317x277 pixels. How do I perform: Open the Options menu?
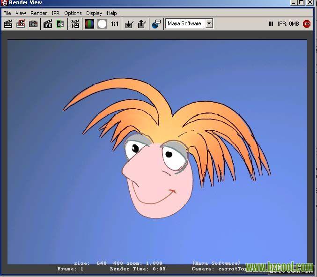point(73,13)
